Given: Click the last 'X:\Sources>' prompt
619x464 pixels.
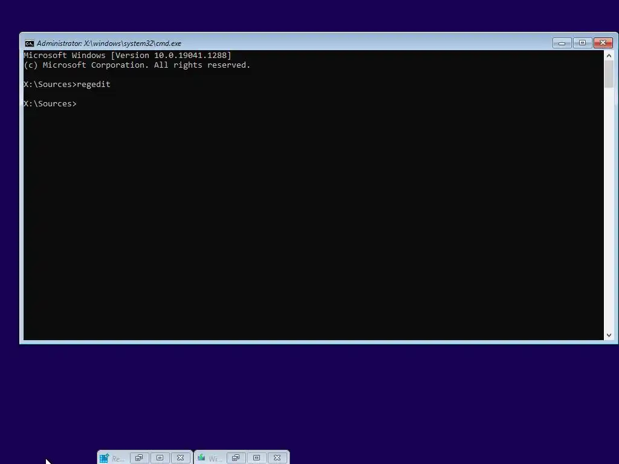Looking at the screenshot, I should point(50,104).
